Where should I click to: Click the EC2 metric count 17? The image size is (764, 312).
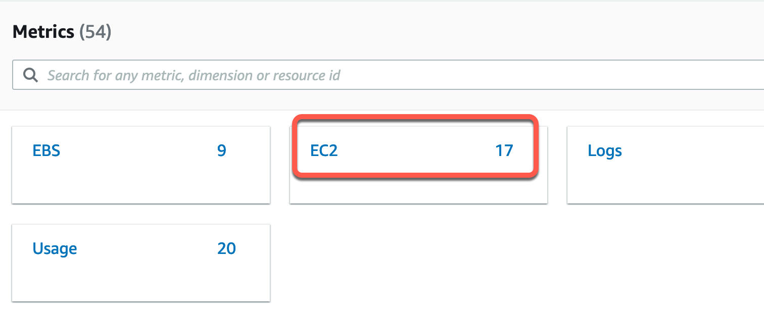[x=504, y=150]
